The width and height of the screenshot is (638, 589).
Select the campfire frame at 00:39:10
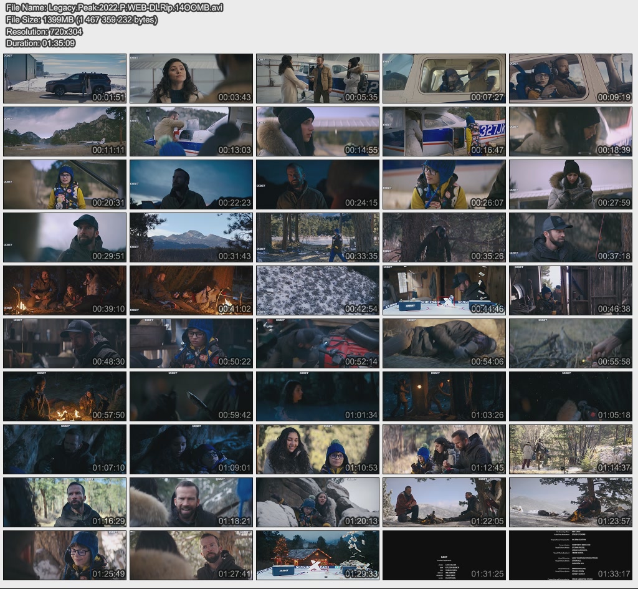tap(65, 290)
